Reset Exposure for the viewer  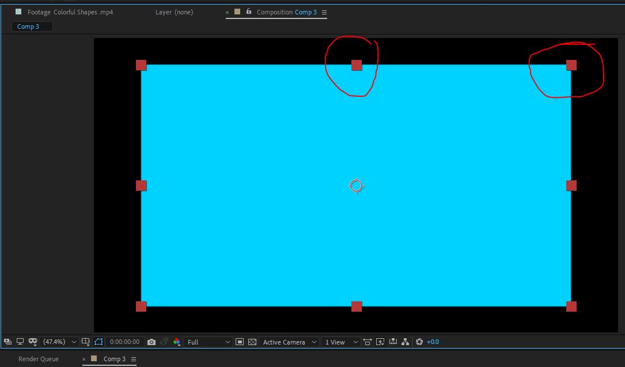[x=419, y=342]
